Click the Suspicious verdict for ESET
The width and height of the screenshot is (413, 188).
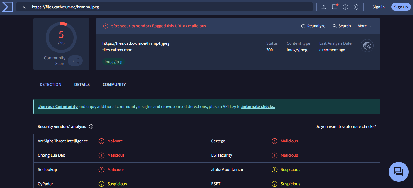pos(290,184)
